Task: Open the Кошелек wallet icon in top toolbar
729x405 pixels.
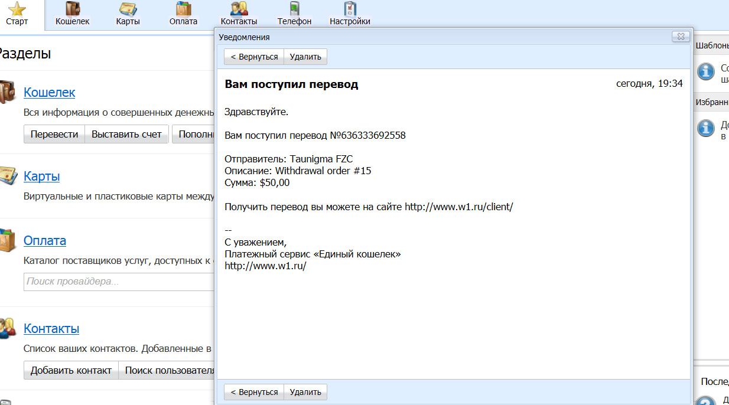Action: pyautogui.click(x=73, y=9)
